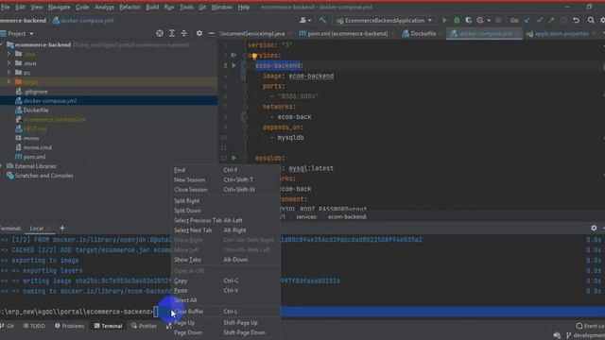Select Scratches and Consoles in project tree
The width and height of the screenshot is (605, 340).
point(43,176)
